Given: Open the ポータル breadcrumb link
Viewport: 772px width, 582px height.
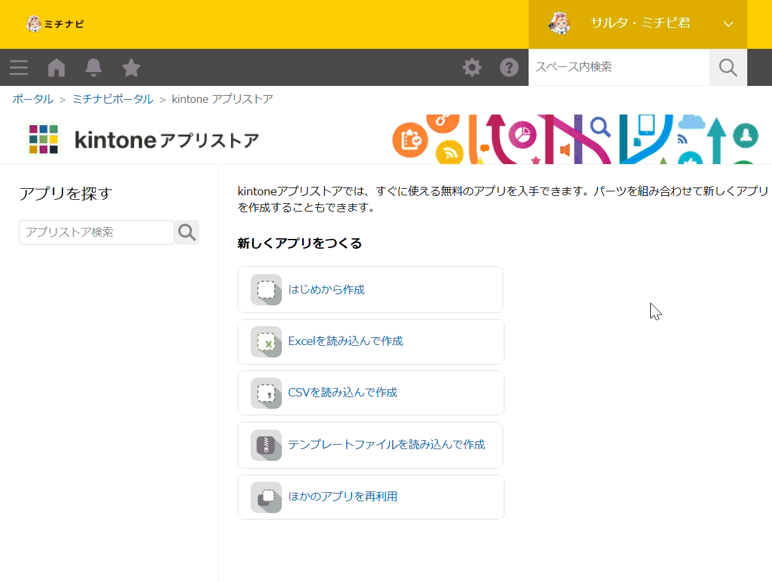Looking at the screenshot, I should [x=33, y=99].
